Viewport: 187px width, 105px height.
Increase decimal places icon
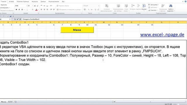[95, 10]
